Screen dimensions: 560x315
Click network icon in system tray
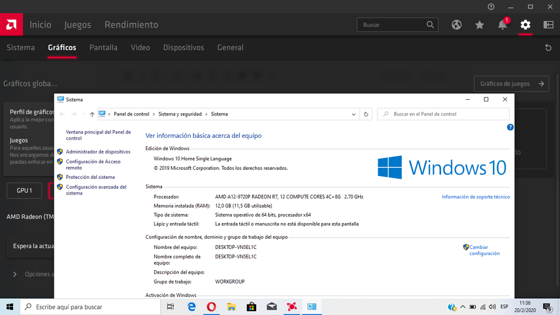pos(483,307)
